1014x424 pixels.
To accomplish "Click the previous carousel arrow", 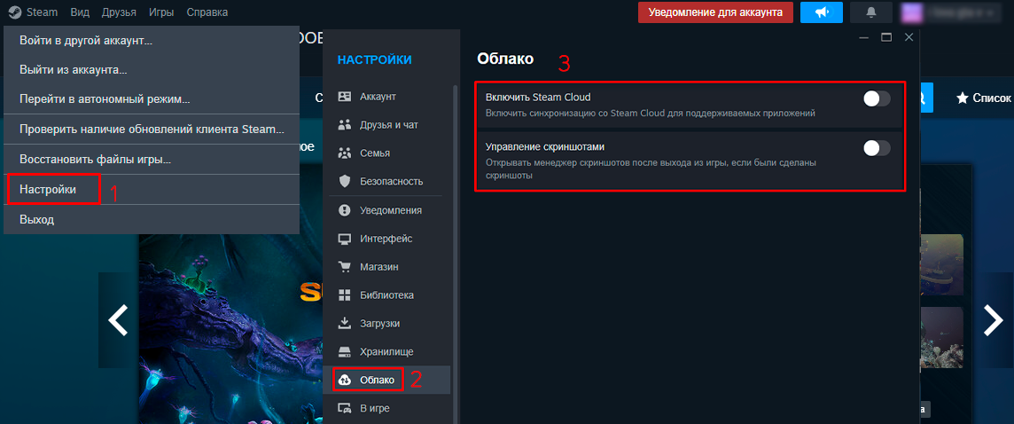I will pos(118,320).
